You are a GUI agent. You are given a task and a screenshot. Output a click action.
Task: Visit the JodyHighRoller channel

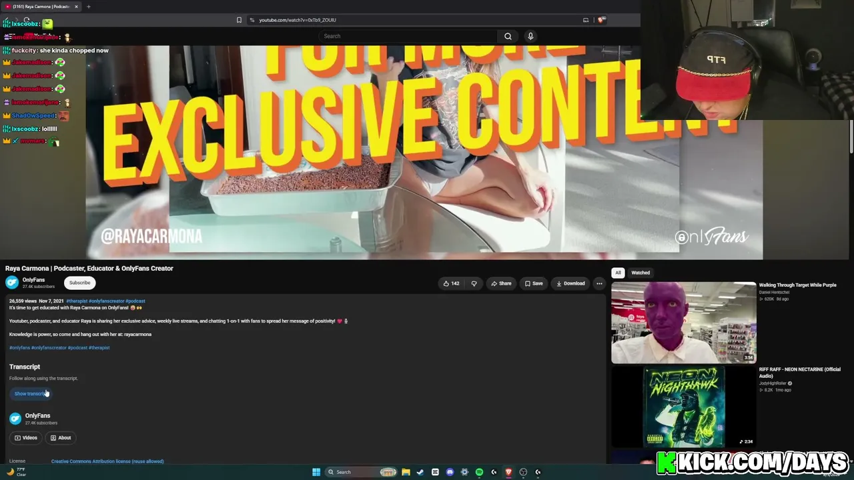[773, 383]
